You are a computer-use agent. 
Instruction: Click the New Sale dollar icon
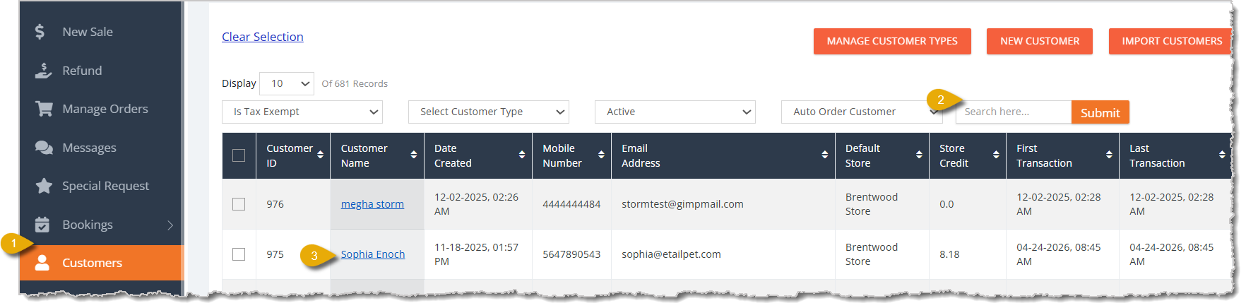(x=40, y=32)
